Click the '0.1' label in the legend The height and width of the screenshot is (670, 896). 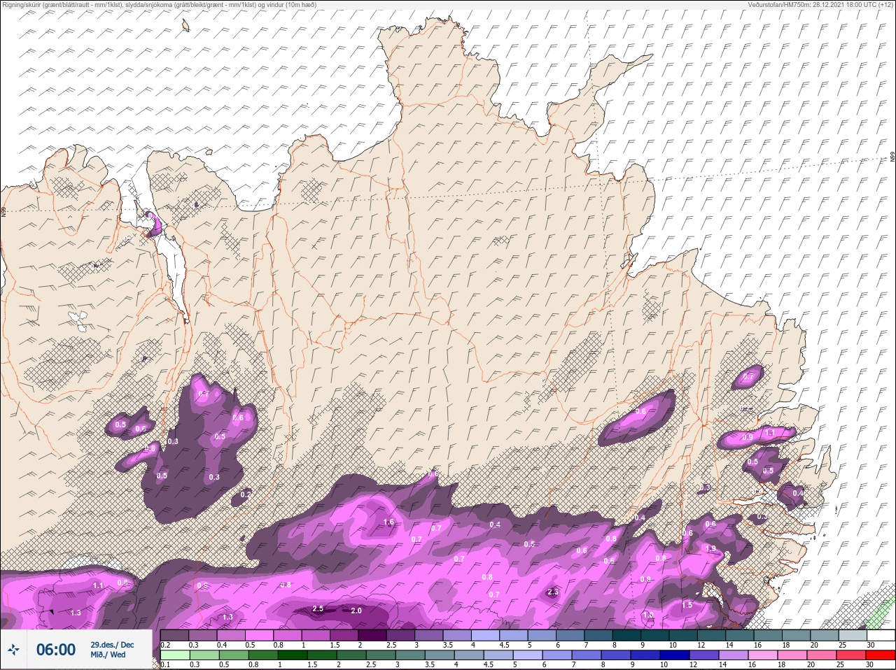(x=165, y=664)
